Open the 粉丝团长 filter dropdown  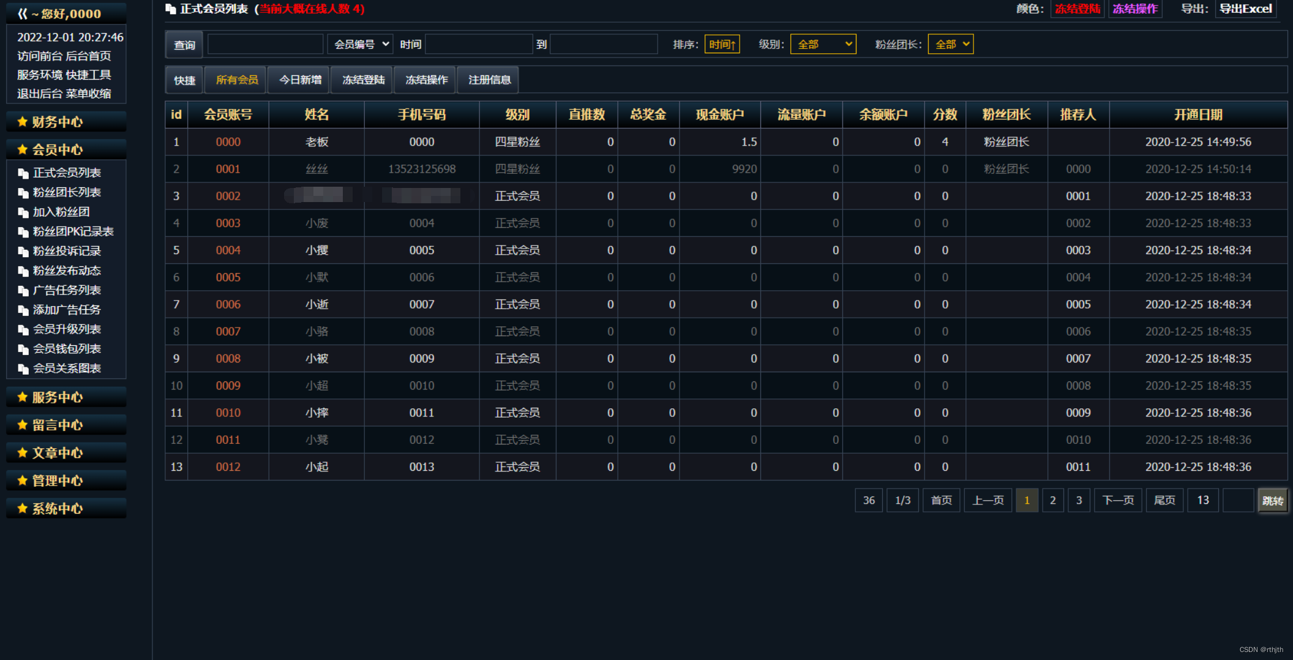[951, 44]
